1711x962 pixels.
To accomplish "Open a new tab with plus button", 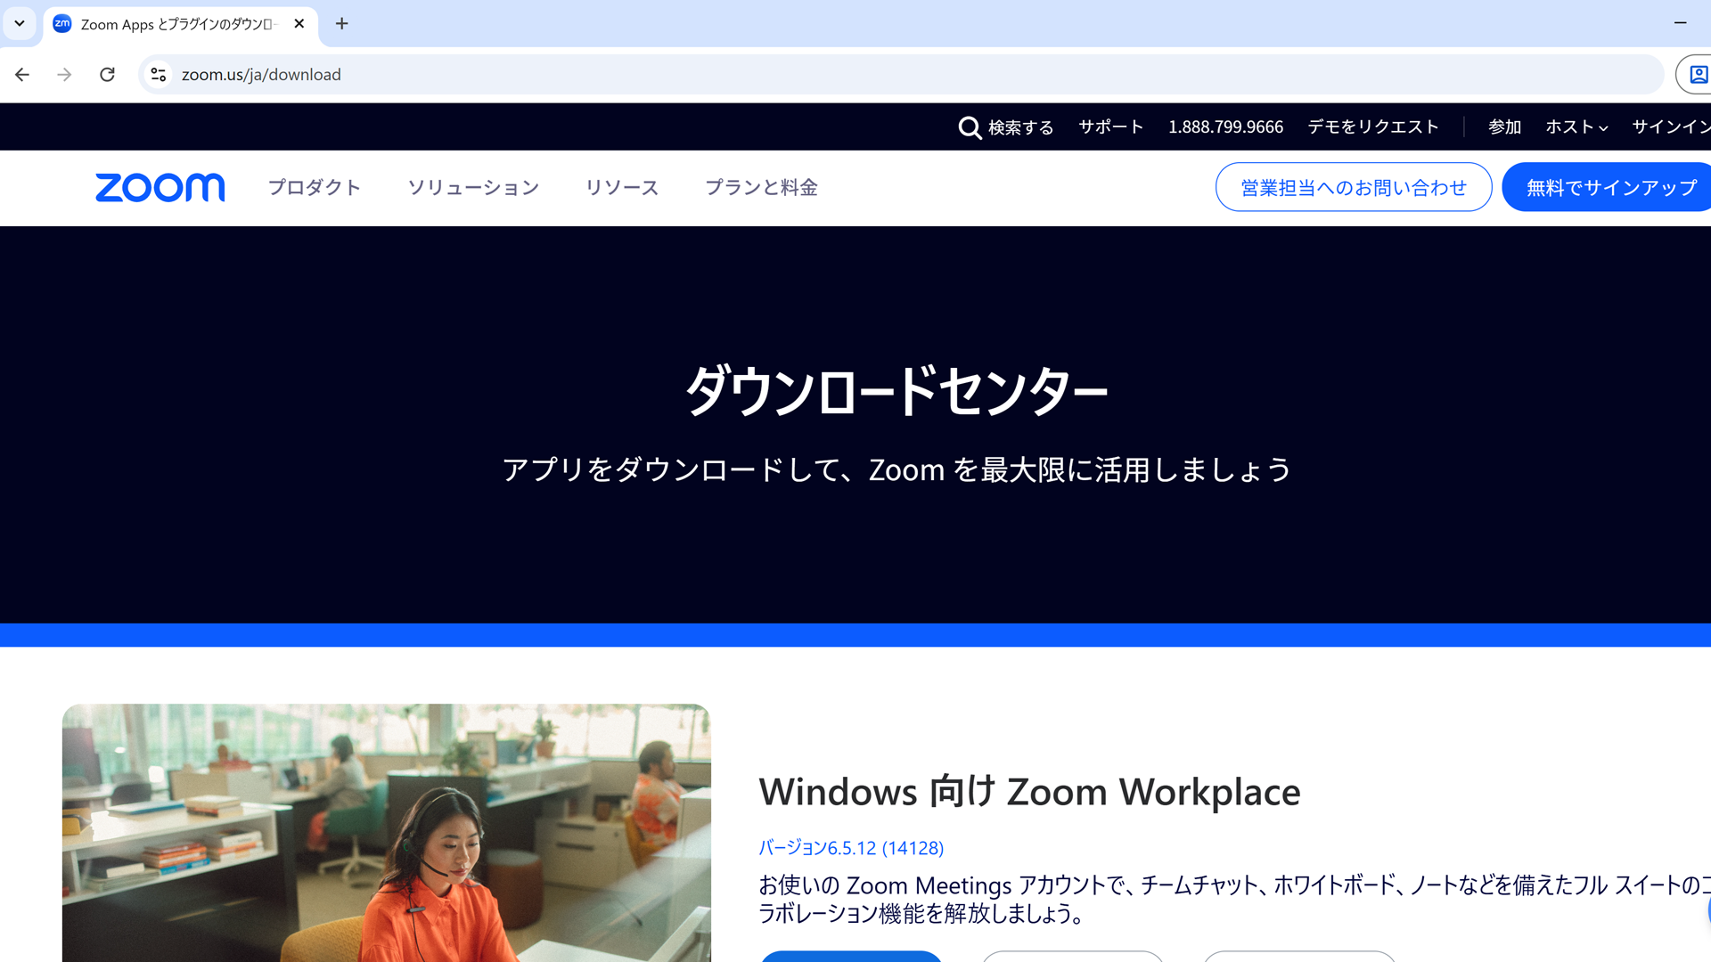I will pyautogui.click(x=342, y=24).
